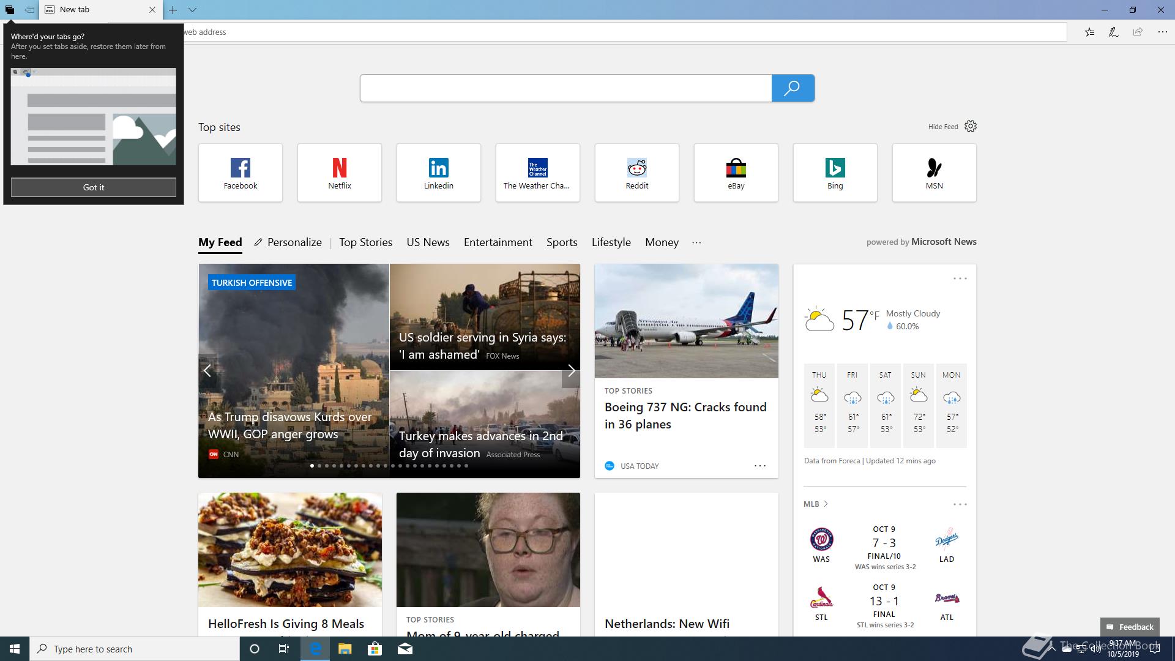The height and width of the screenshot is (661, 1175).
Task: Open Favorites hub star icon
Action: click(x=1089, y=32)
